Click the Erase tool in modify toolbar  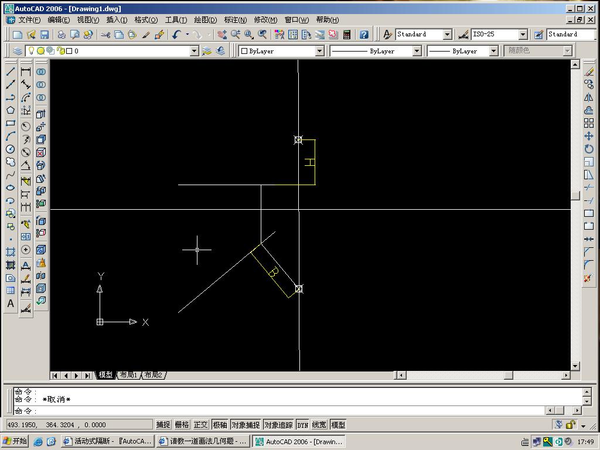(x=589, y=71)
